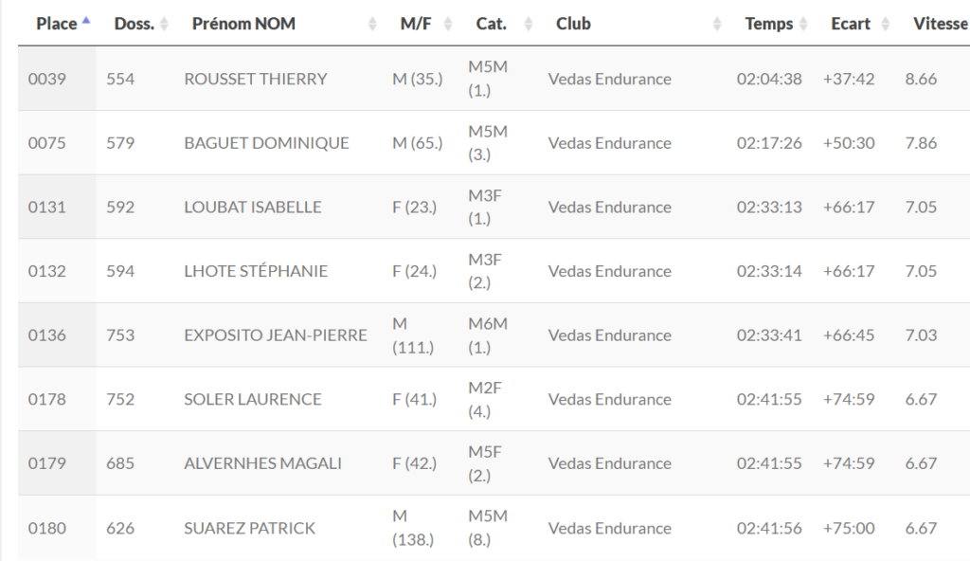Click the sort arrows icon beside Doss.
Screen dimensions: 970x561
pyautogui.click(x=164, y=24)
